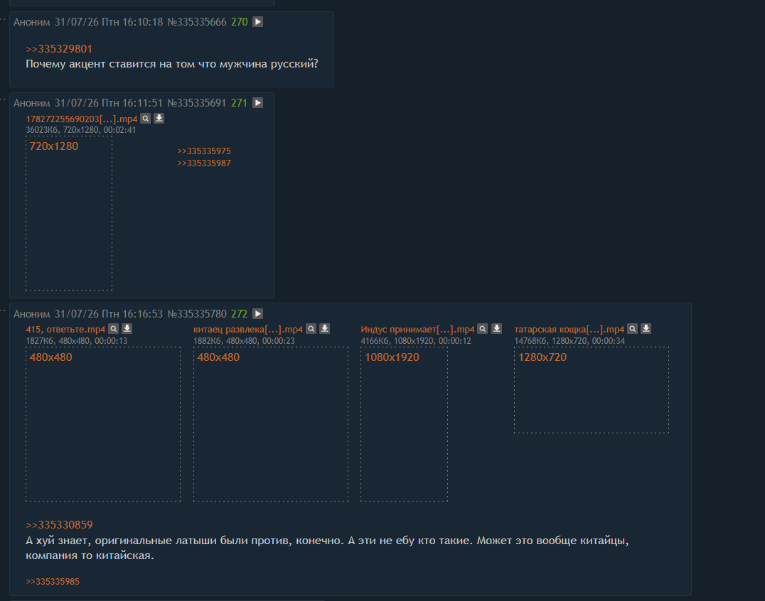Click the Аноним name on post 335335780
This screenshot has width=765, height=601.
[32, 314]
